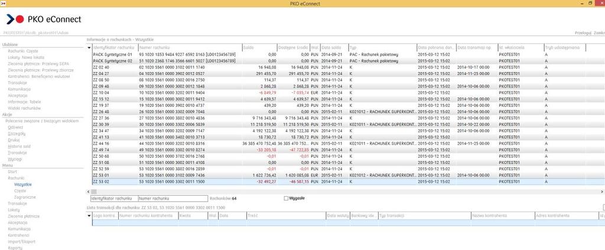This screenshot has height=250, width=605.
Task: Open Informacje: Tabele favorite
Action: tap(24, 102)
